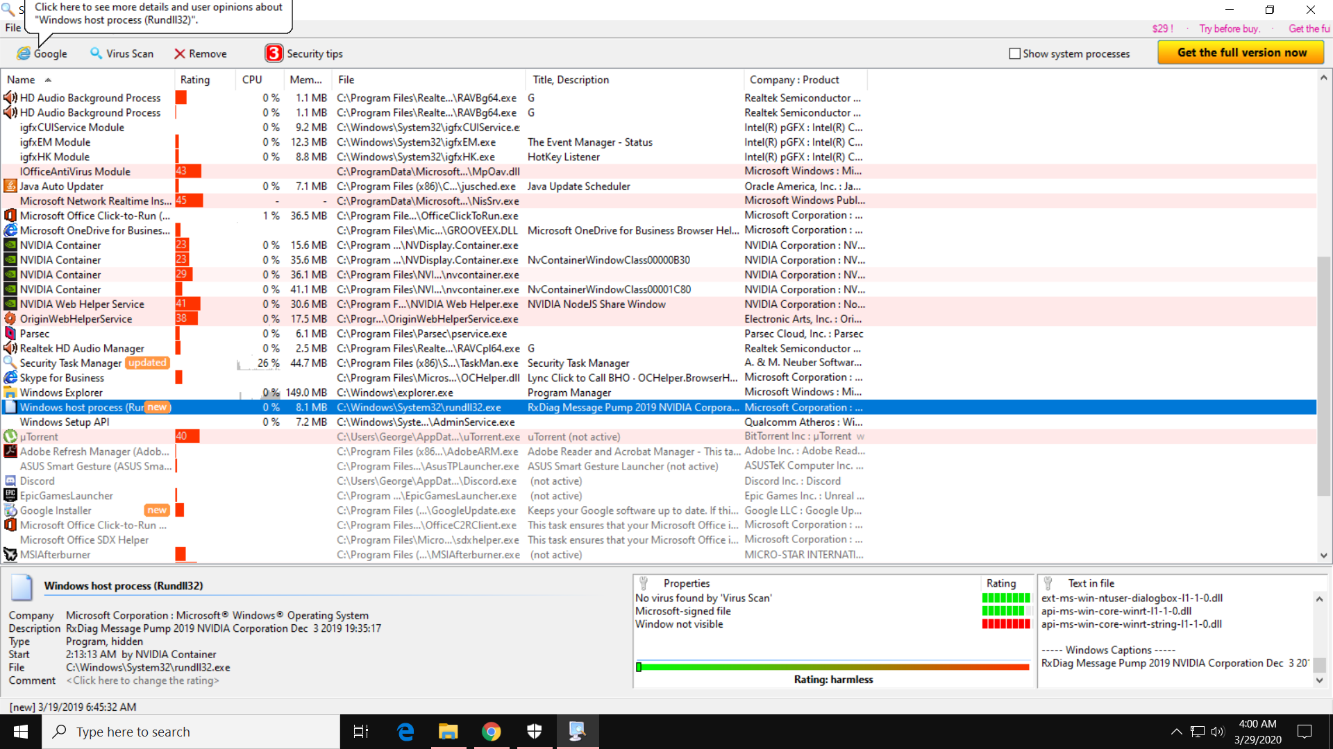Click the Discord process icon

tap(10, 481)
